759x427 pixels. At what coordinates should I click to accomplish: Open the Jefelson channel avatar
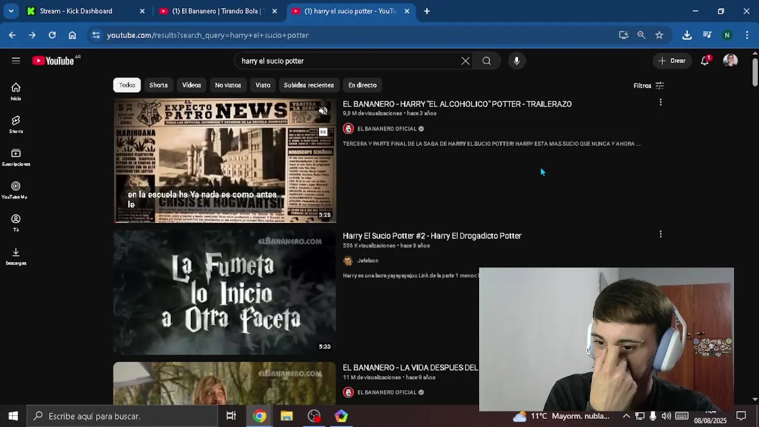tap(348, 260)
